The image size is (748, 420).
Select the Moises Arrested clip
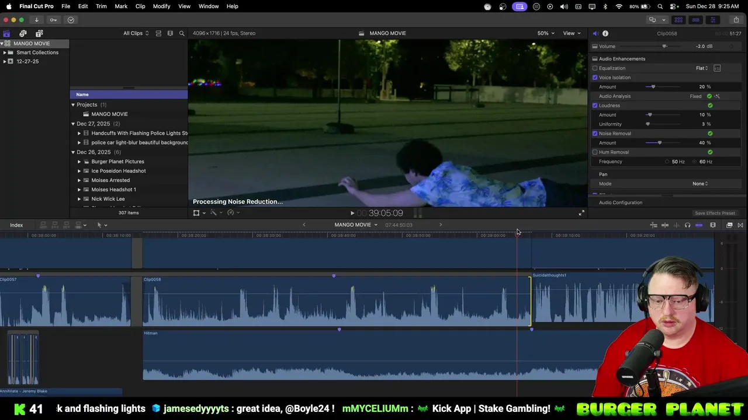click(x=110, y=180)
